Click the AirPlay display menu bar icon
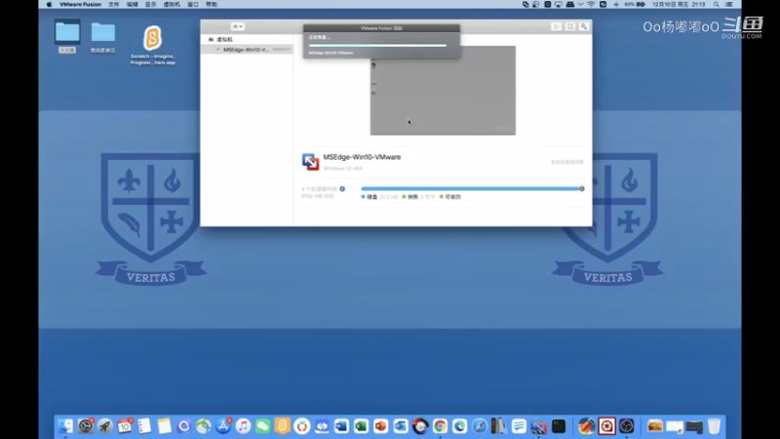The width and height of the screenshot is (780, 439). [558, 5]
